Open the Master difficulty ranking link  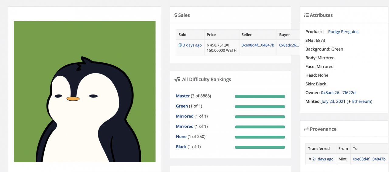[183, 96]
